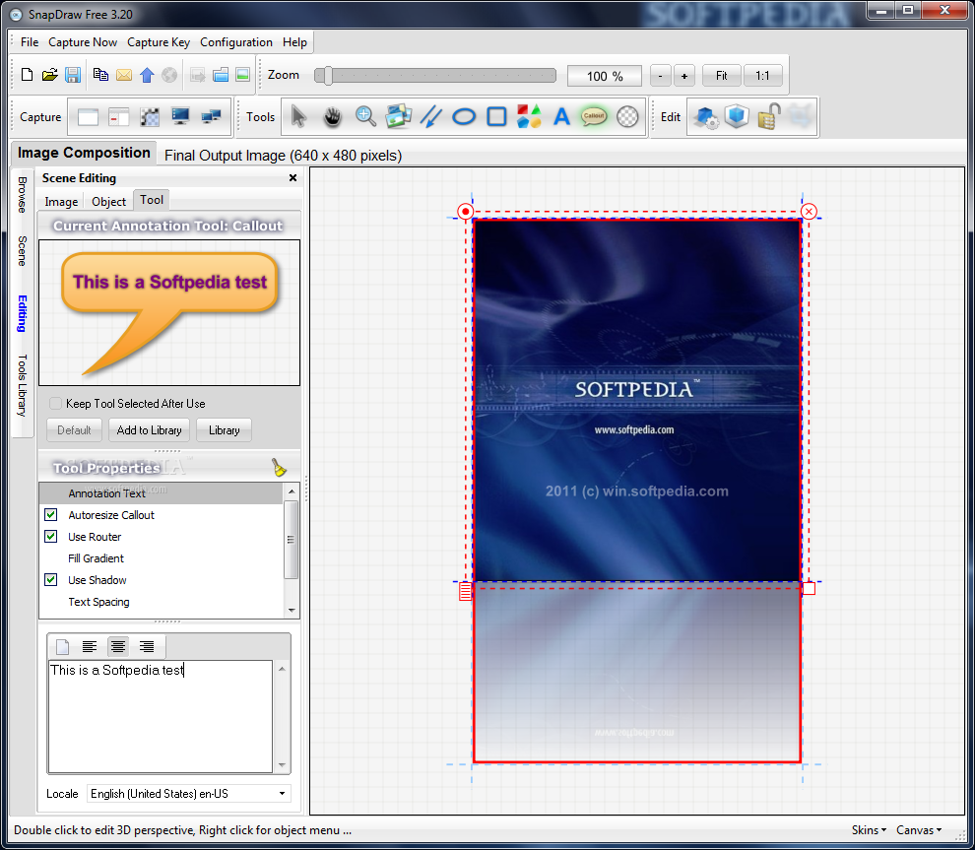Select the arrow Pointer tool
The image size is (975, 850).
tap(298, 116)
